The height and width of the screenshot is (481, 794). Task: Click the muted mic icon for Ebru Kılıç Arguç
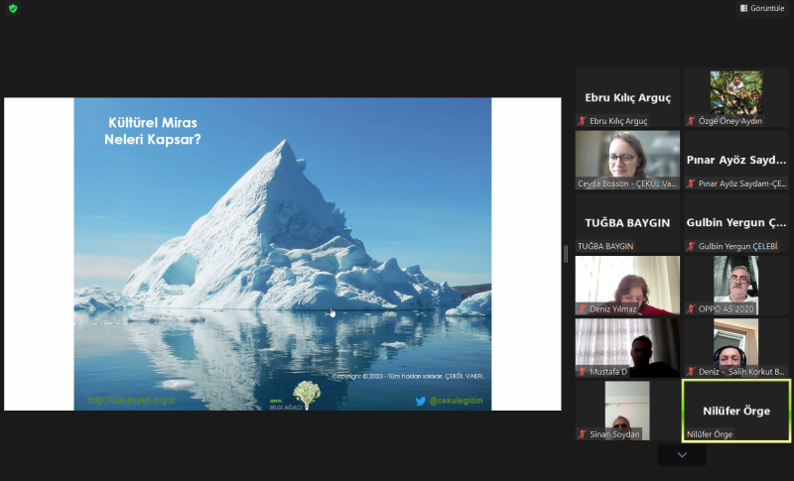coord(583,121)
